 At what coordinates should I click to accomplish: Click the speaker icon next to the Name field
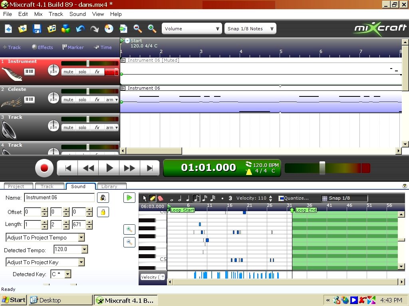103,198
